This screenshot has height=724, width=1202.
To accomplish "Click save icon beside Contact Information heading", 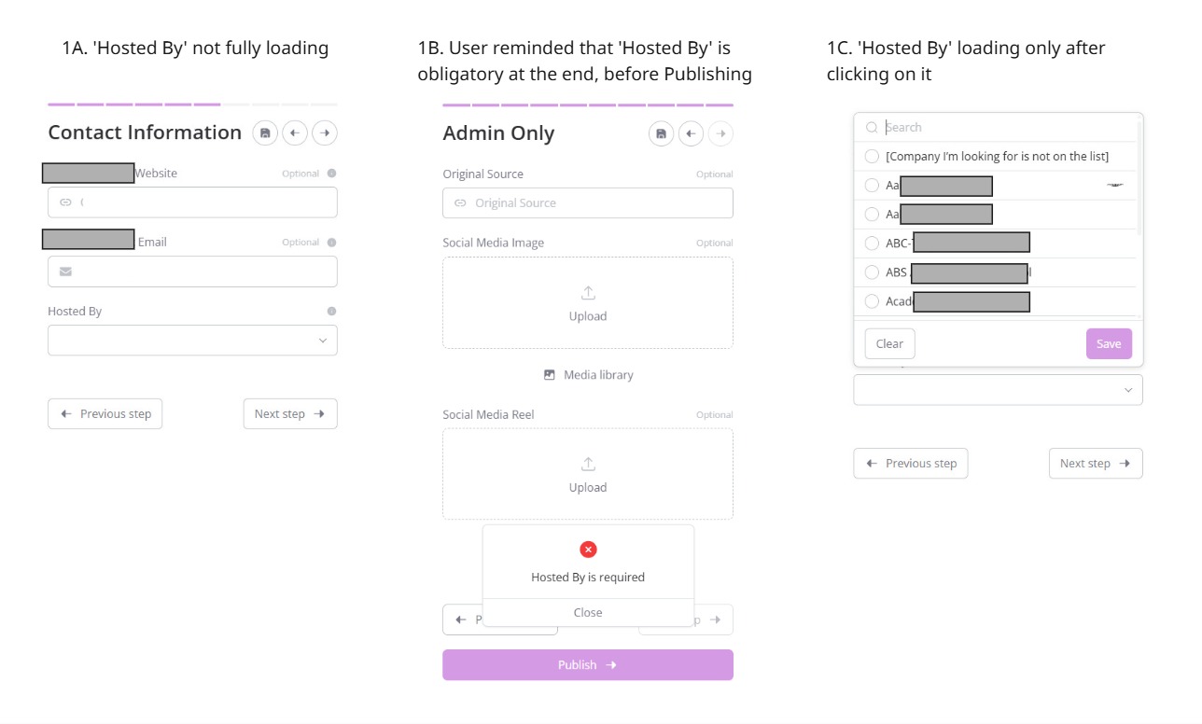I will click(x=265, y=133).
